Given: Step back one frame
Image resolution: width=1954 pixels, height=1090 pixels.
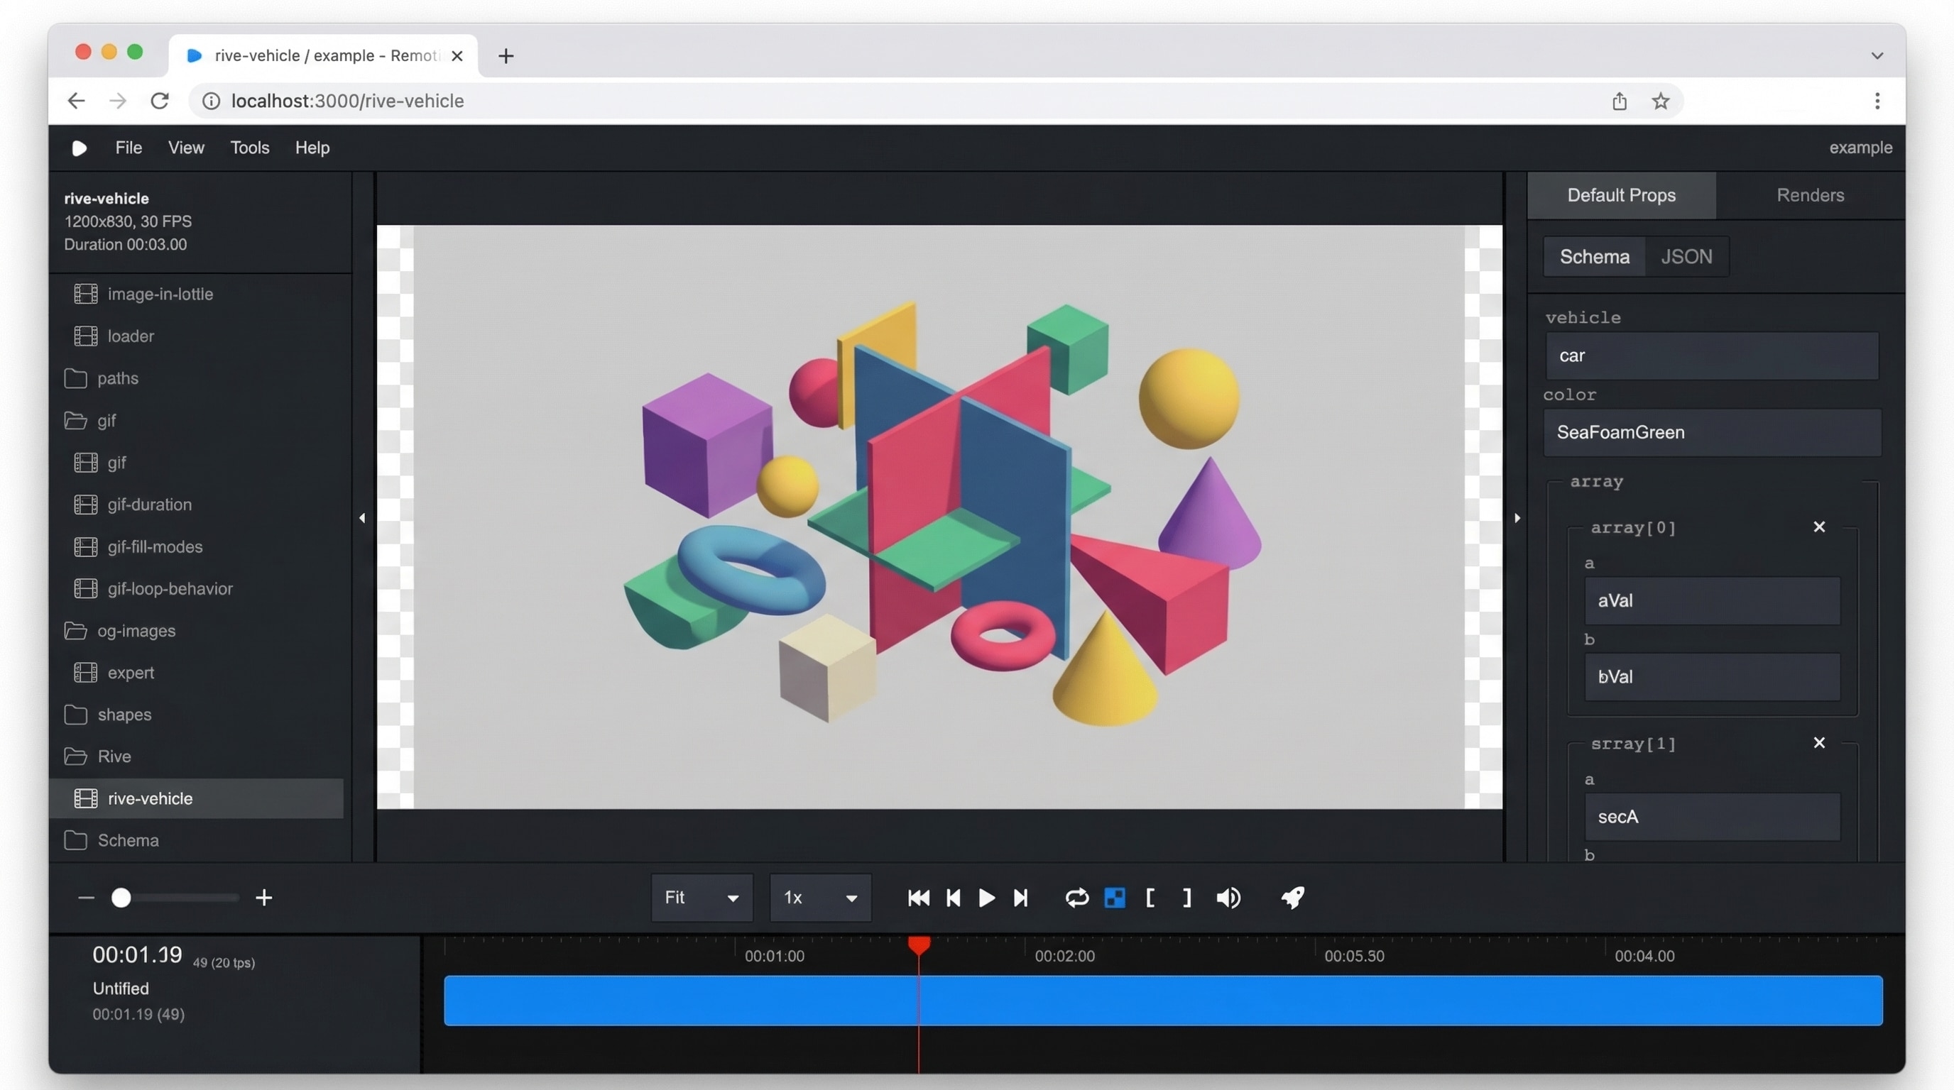Looking at the screenshot, I should 954,898.
